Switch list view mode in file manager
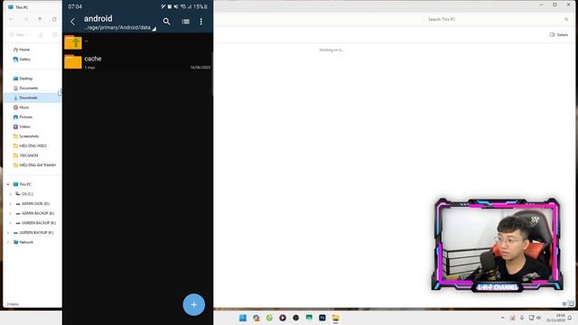The width and height of the screenshot is (578, 325). [x=185, y=22]
